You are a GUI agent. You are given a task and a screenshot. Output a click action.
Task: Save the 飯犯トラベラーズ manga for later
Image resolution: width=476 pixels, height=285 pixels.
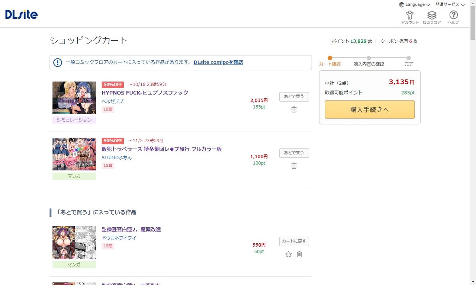(294, 153)
